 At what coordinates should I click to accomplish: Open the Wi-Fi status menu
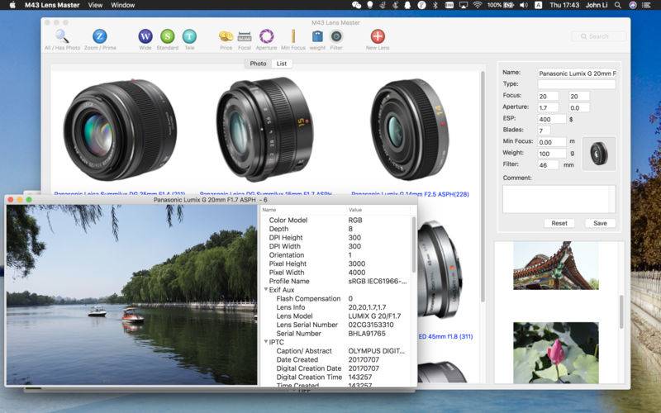point(478,5)
